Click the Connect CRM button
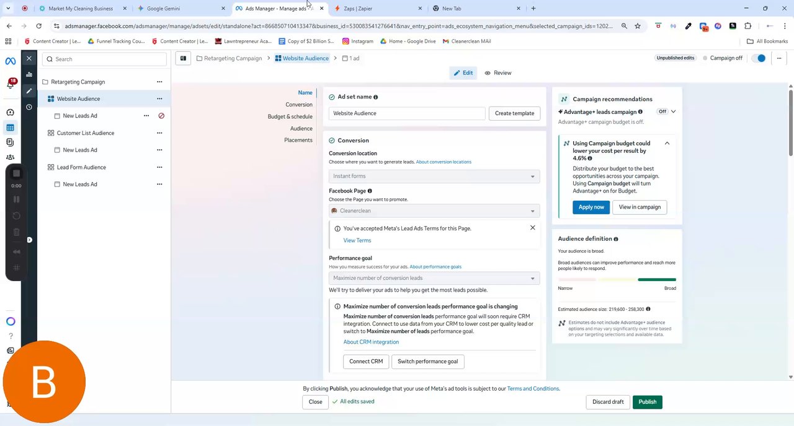The height and width of the screenshot is (426, 794). (366, 362)
